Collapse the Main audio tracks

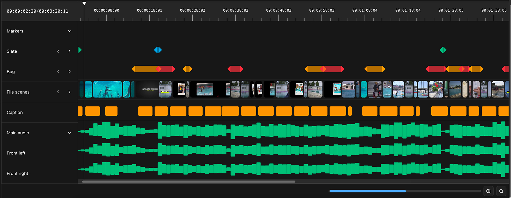click(70, 133)
